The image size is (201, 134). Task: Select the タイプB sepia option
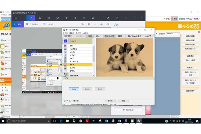[x=87, y=89]
